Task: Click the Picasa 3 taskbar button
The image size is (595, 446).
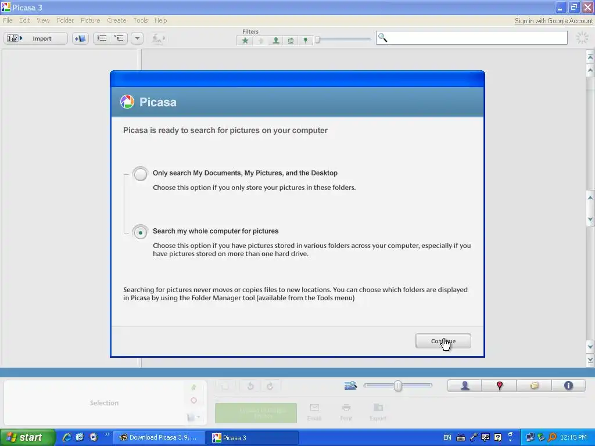Action: (253, 438)
